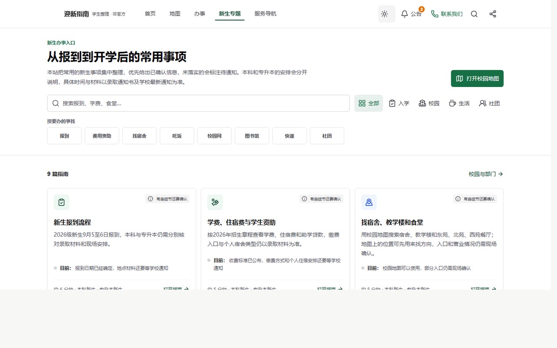Click the 费用资助 quick tag
The height and width of the screenshot is (348, 557).
pos(102,136)
